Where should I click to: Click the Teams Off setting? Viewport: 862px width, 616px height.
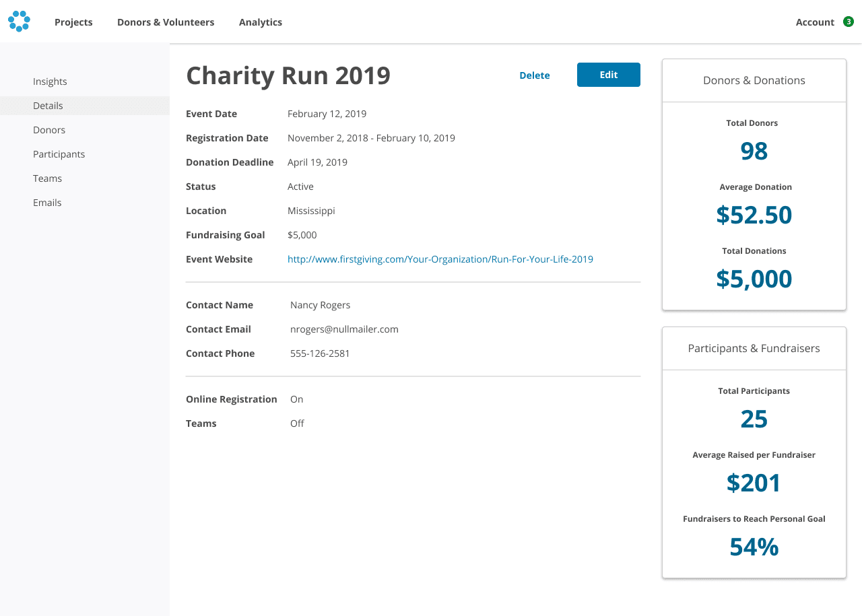pyautogui.click(x=298, y=423)
